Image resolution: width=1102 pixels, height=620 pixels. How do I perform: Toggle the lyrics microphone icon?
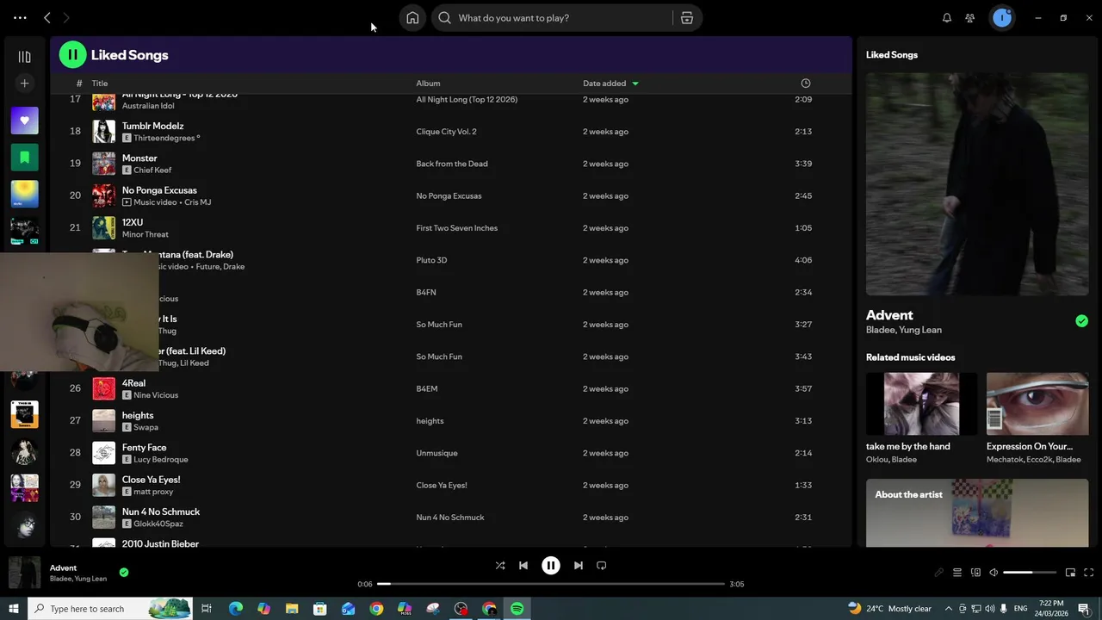[939, 573]
